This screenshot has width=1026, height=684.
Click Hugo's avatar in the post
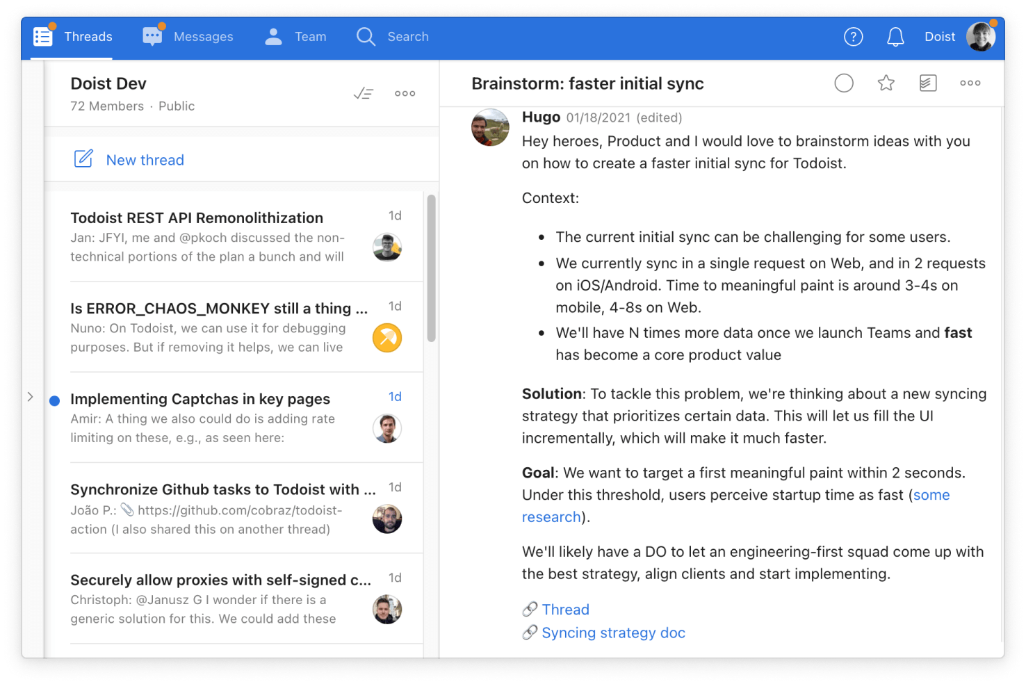pyautogui.click(x=490, y=127)
